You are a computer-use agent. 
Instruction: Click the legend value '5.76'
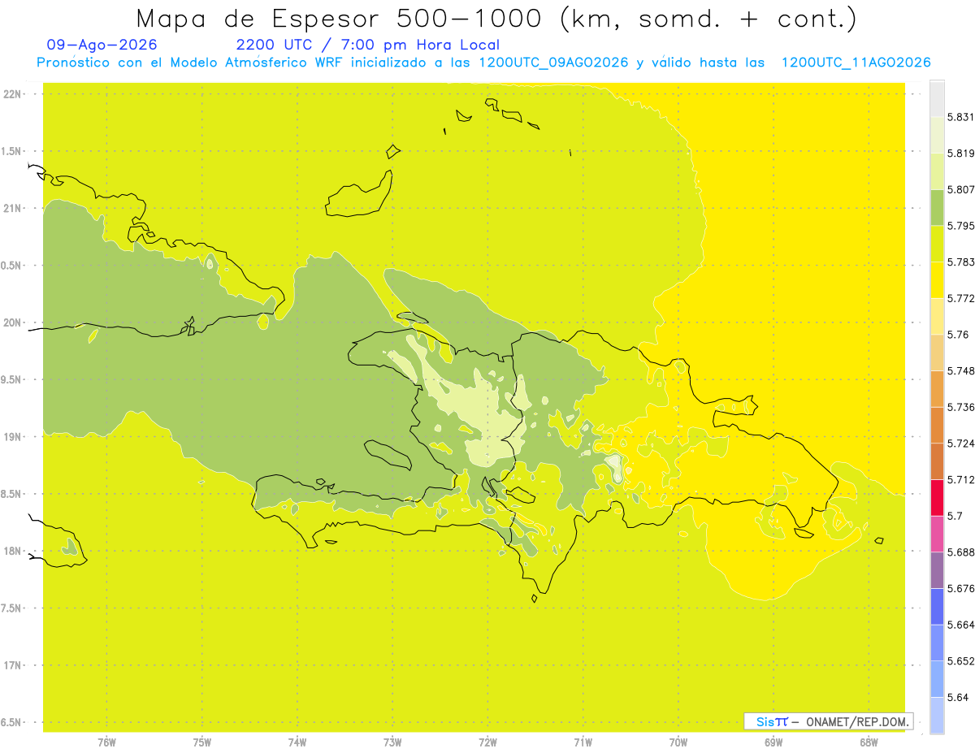958,335
